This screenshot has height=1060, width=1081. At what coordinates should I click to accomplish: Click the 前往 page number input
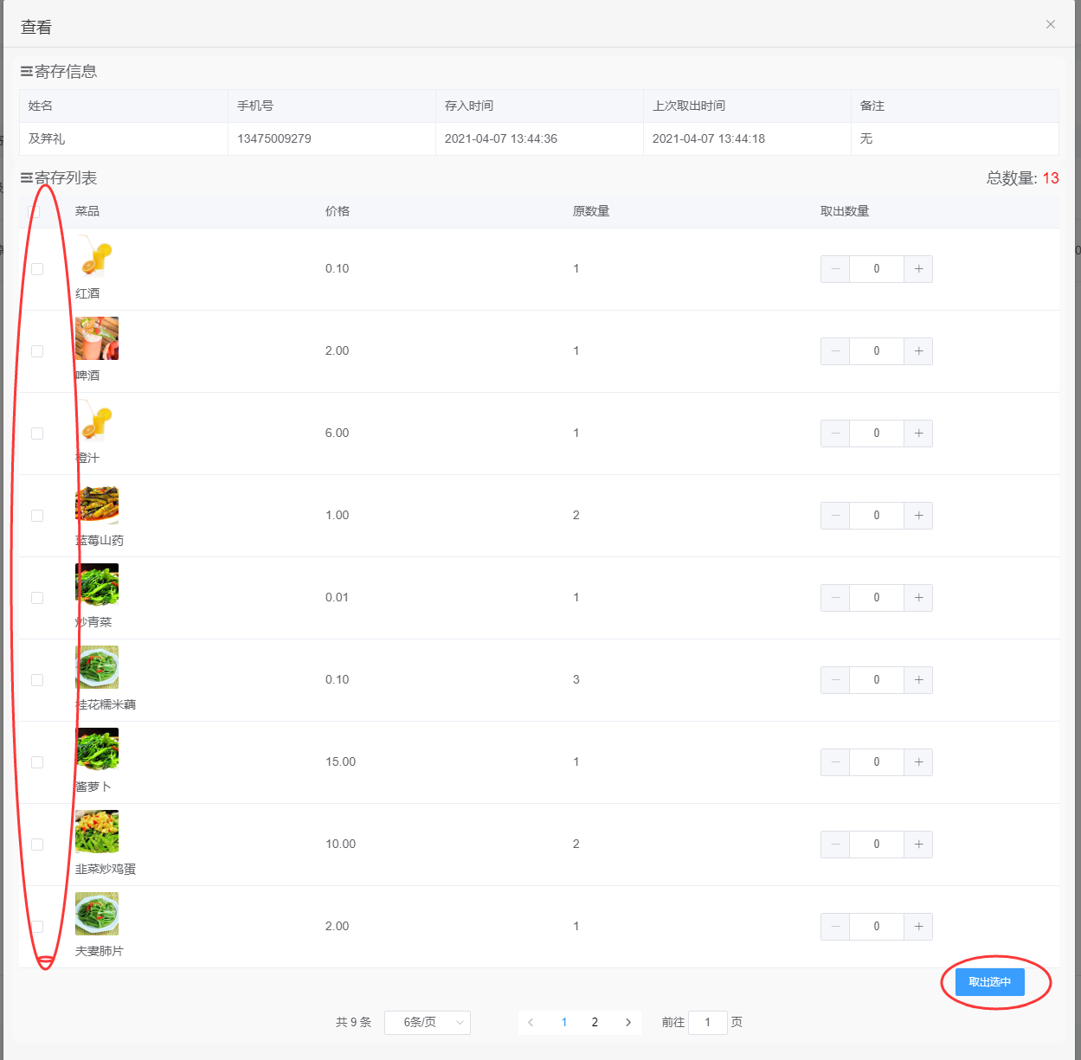click(708, 1023)
